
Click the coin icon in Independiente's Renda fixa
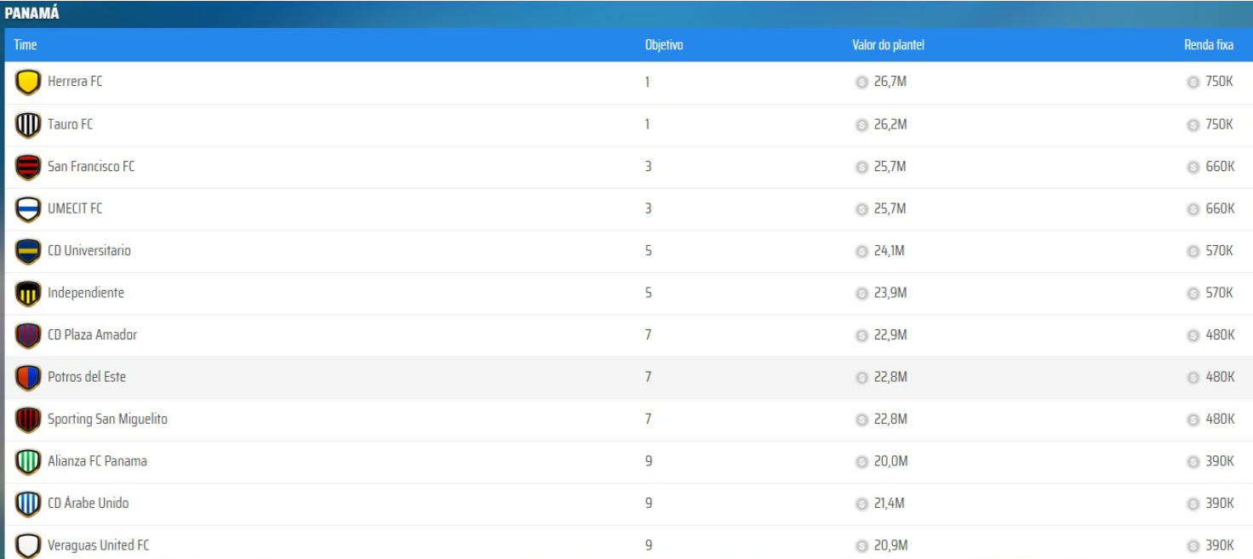(x=1193, y=294)
